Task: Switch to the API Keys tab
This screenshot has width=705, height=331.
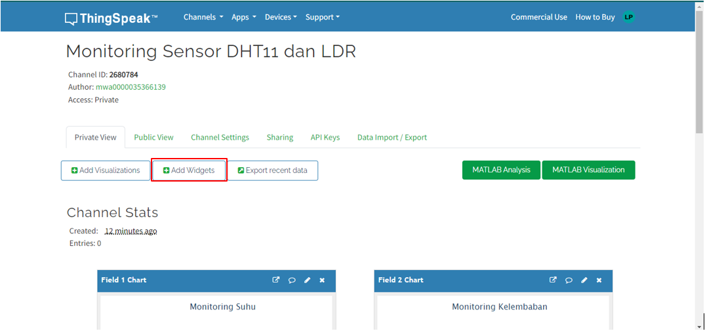Action: click(x=325, y=137)
